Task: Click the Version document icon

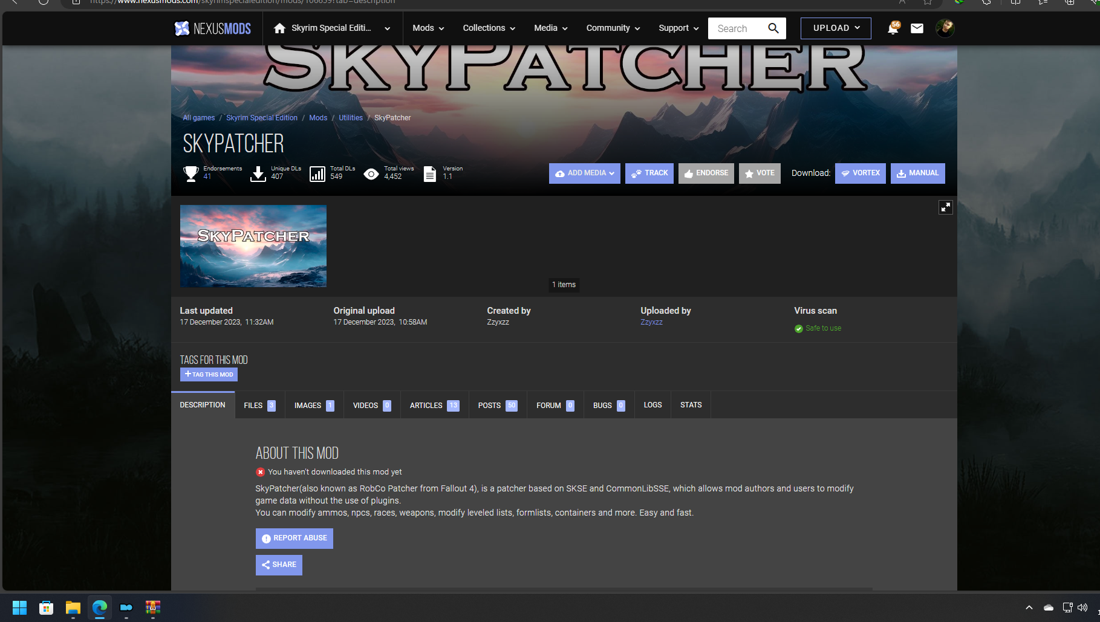Action: point(429,174)
